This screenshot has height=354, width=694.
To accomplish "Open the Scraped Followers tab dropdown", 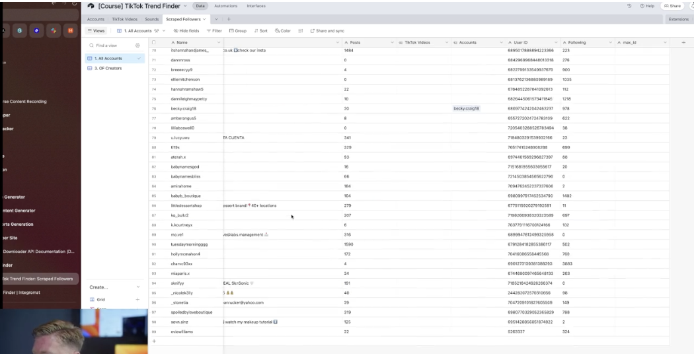I will pyautogui.click(x=204, y=19).
